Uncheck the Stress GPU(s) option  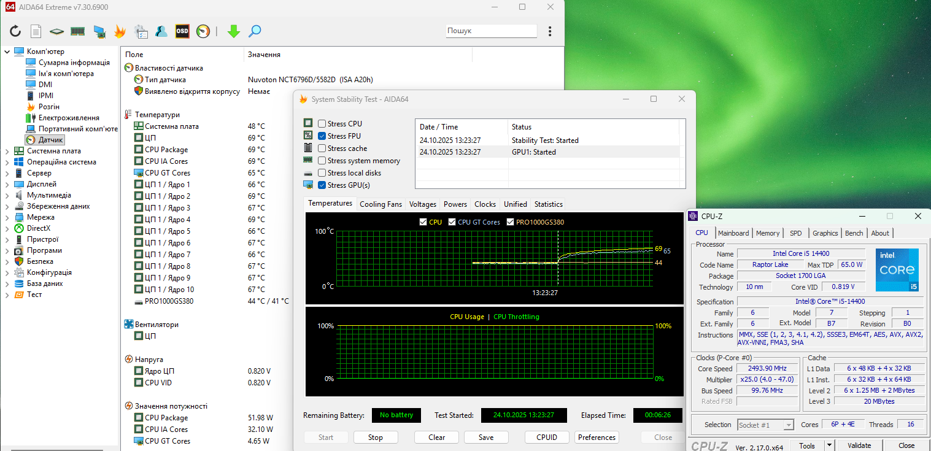point(322,185)
